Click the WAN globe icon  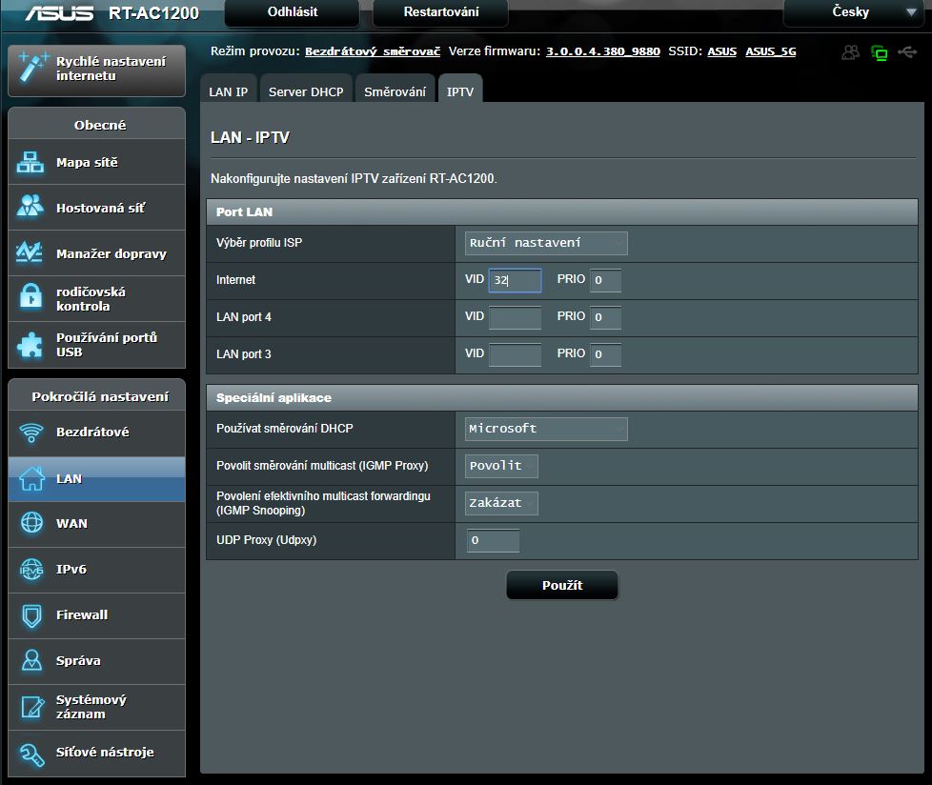click(x=31, y=523)
